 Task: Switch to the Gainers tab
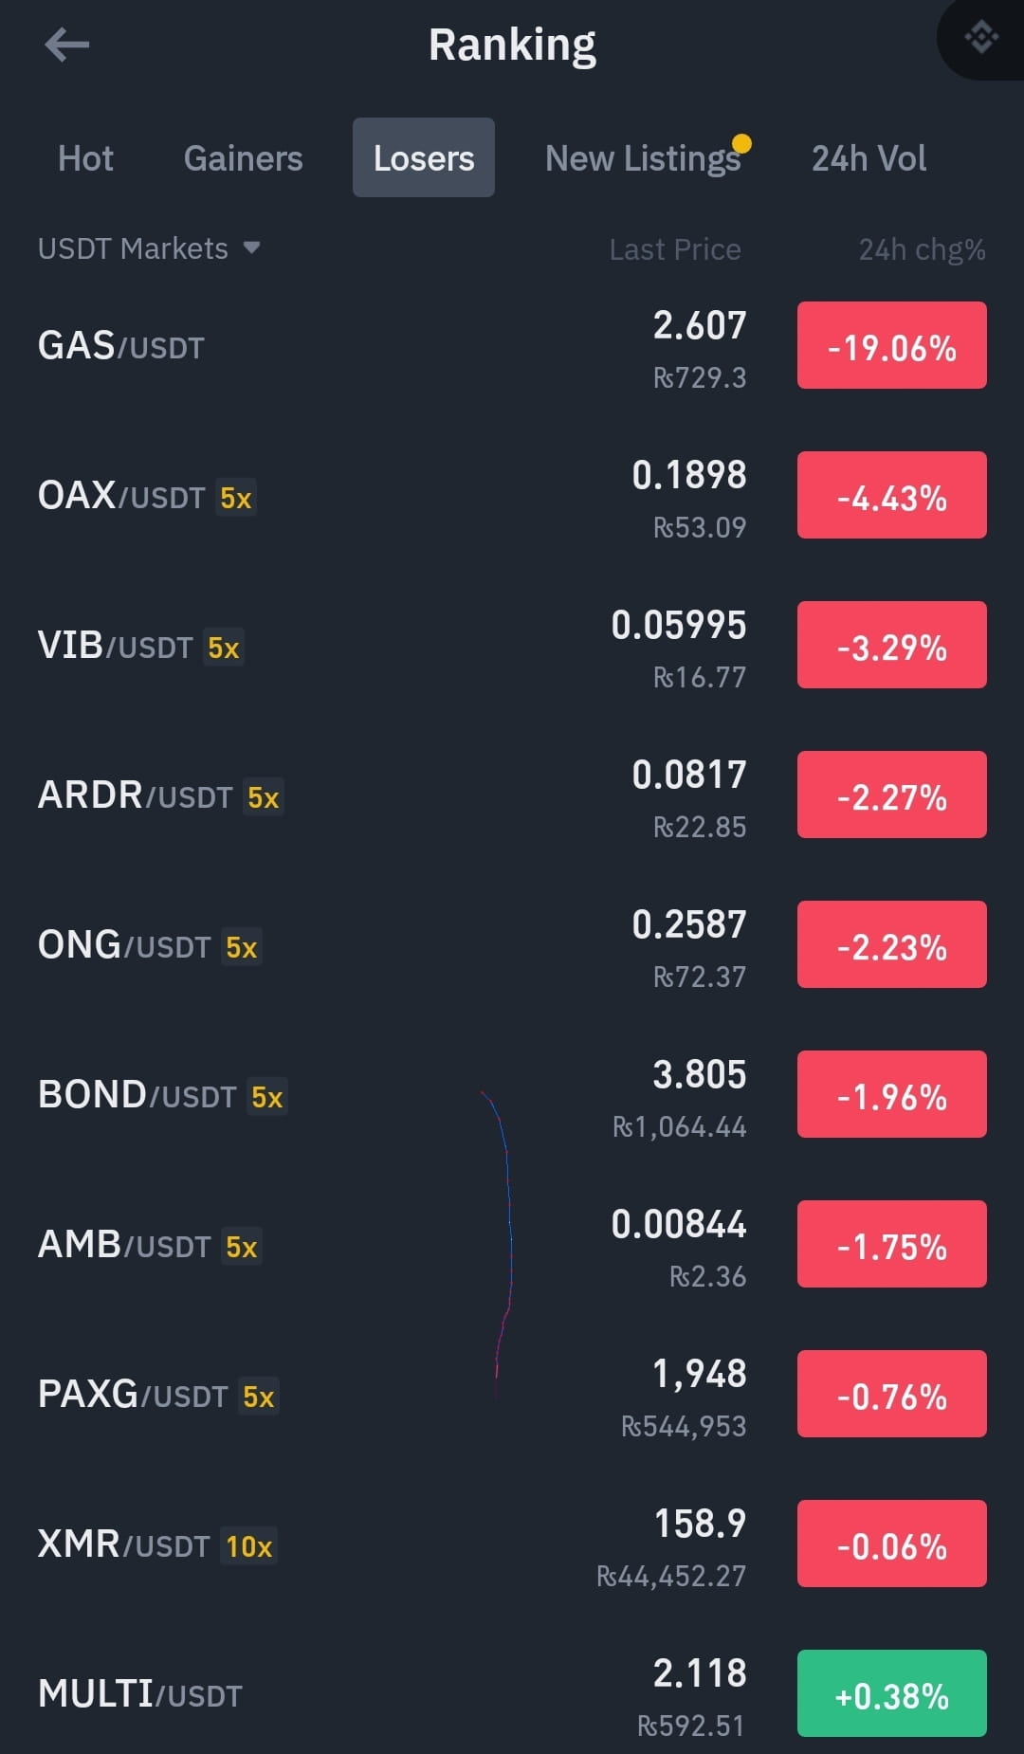(244, 158)
